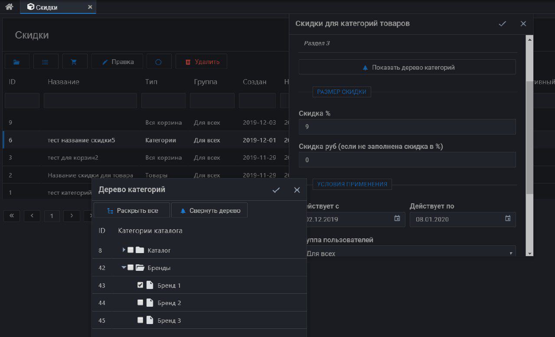
Task: Select page 1 in the pagination
Action: (52, 216)
